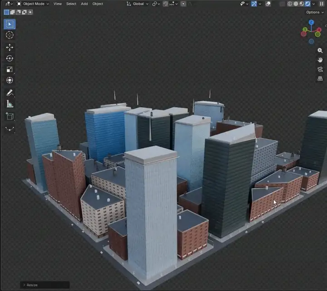Select the Select Box tool
Image resolution: width=327 pixels, height=291 pixels.
[10, 24]
